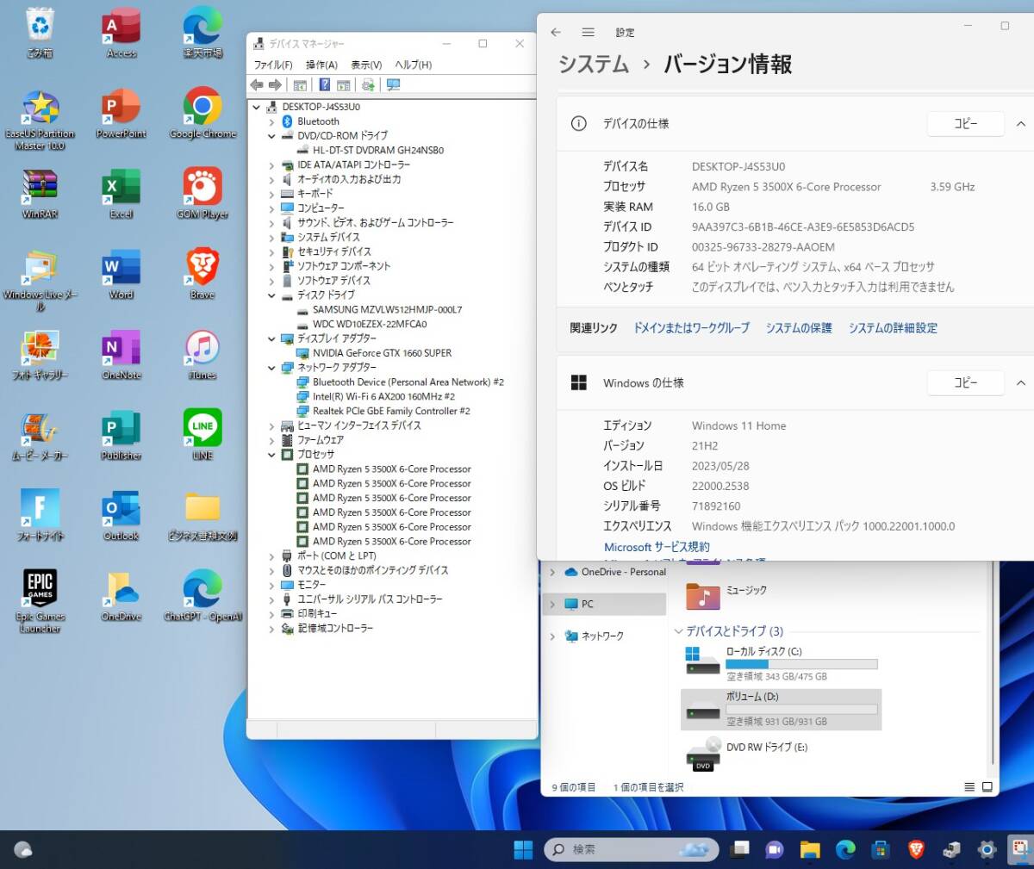This screenshot has height=869, width=1034.
Task: Click the Windows Start button on taskbar
Action: click(523, 850)
